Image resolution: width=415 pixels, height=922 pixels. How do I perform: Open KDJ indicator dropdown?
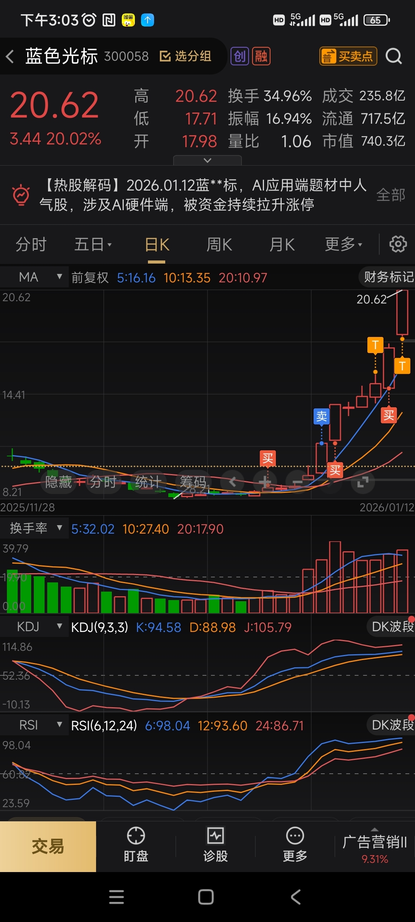tap(35, 627)
